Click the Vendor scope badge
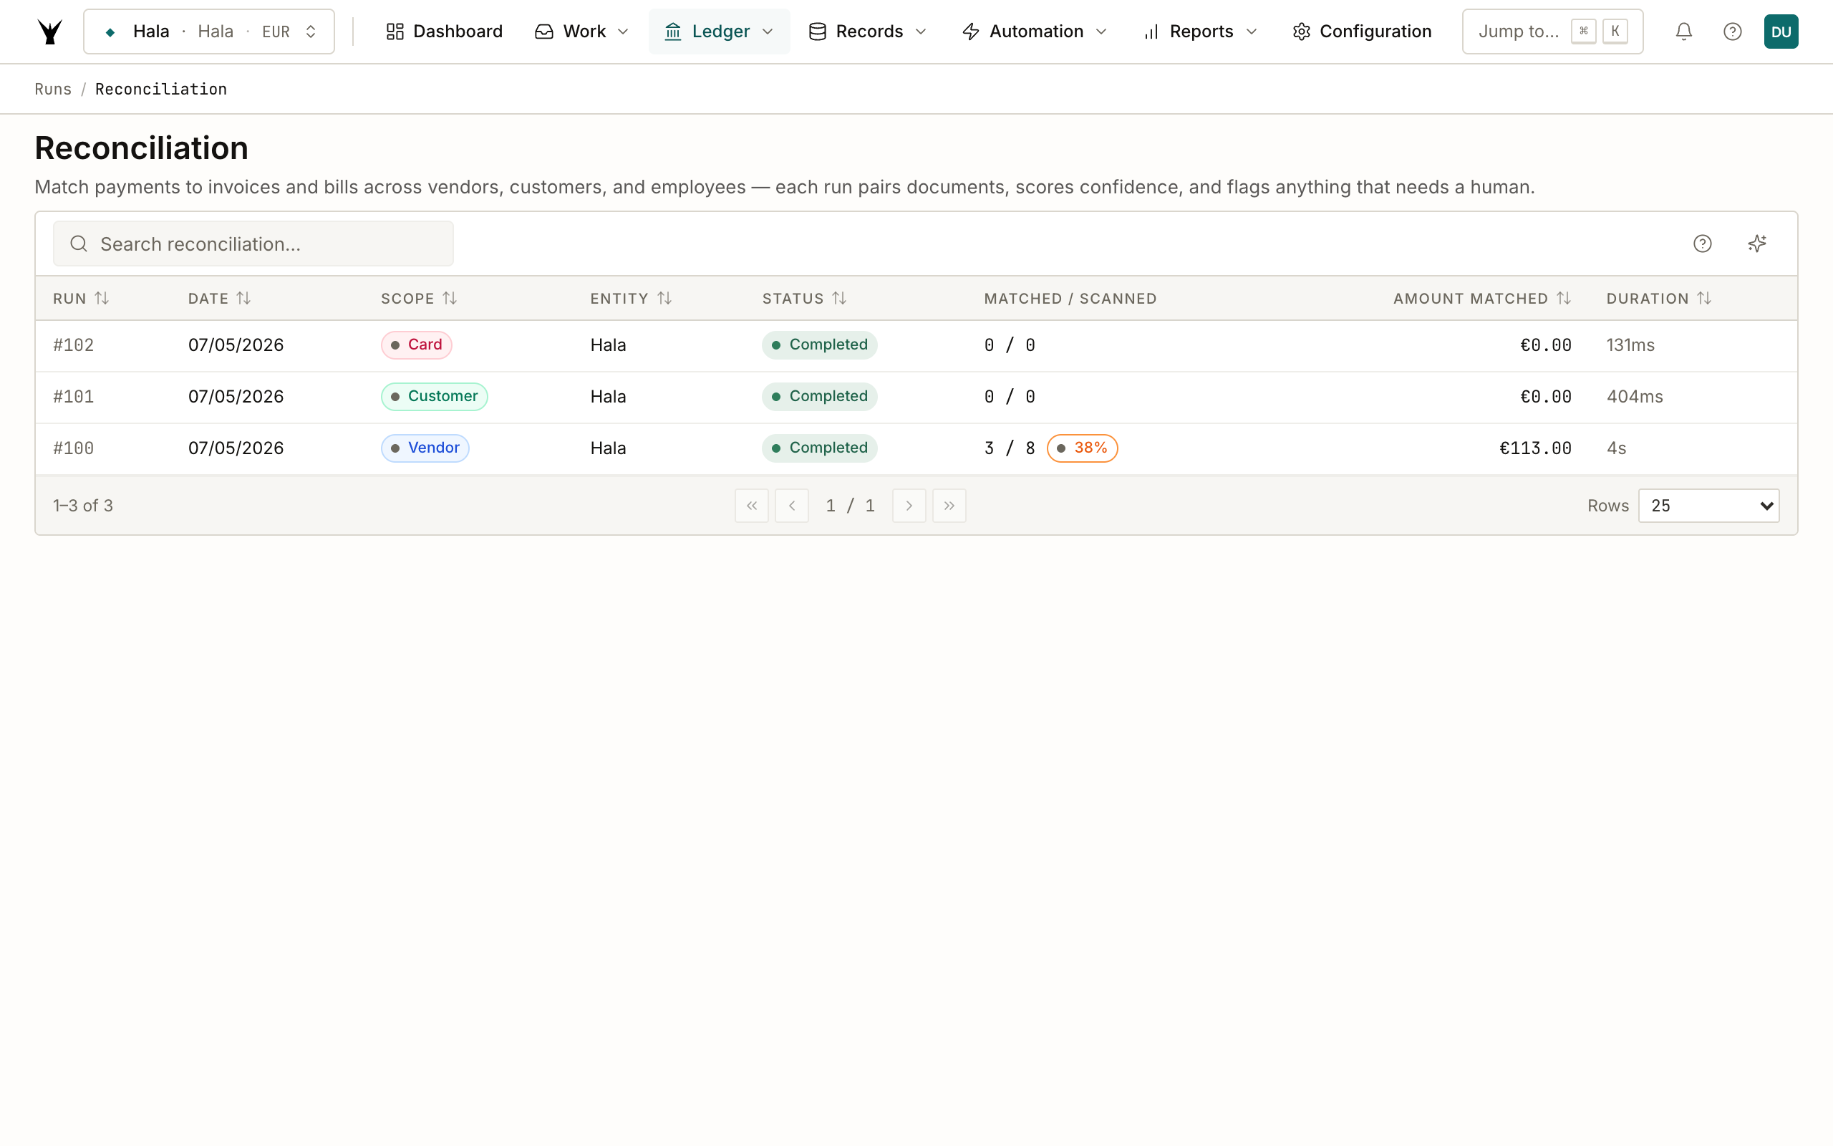The width and height of the screenshot is (1833, 1146). pyautogui.click(x=425, y=448)
